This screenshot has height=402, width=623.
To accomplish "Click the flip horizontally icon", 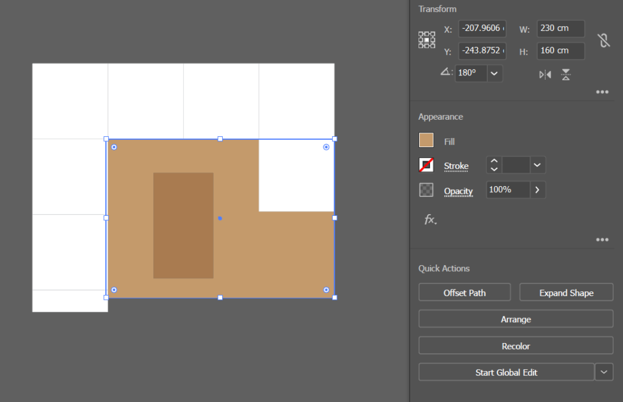I will [x=545, y=74].
